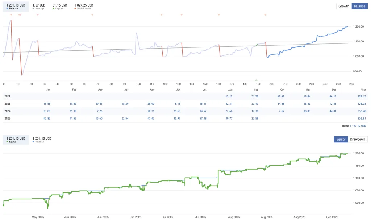Enable the Drawdown chart view
371x220 pixels.
coord(358,139)
